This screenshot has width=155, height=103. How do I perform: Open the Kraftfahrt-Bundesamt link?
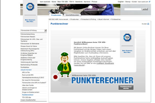click(x=105, y=63)
